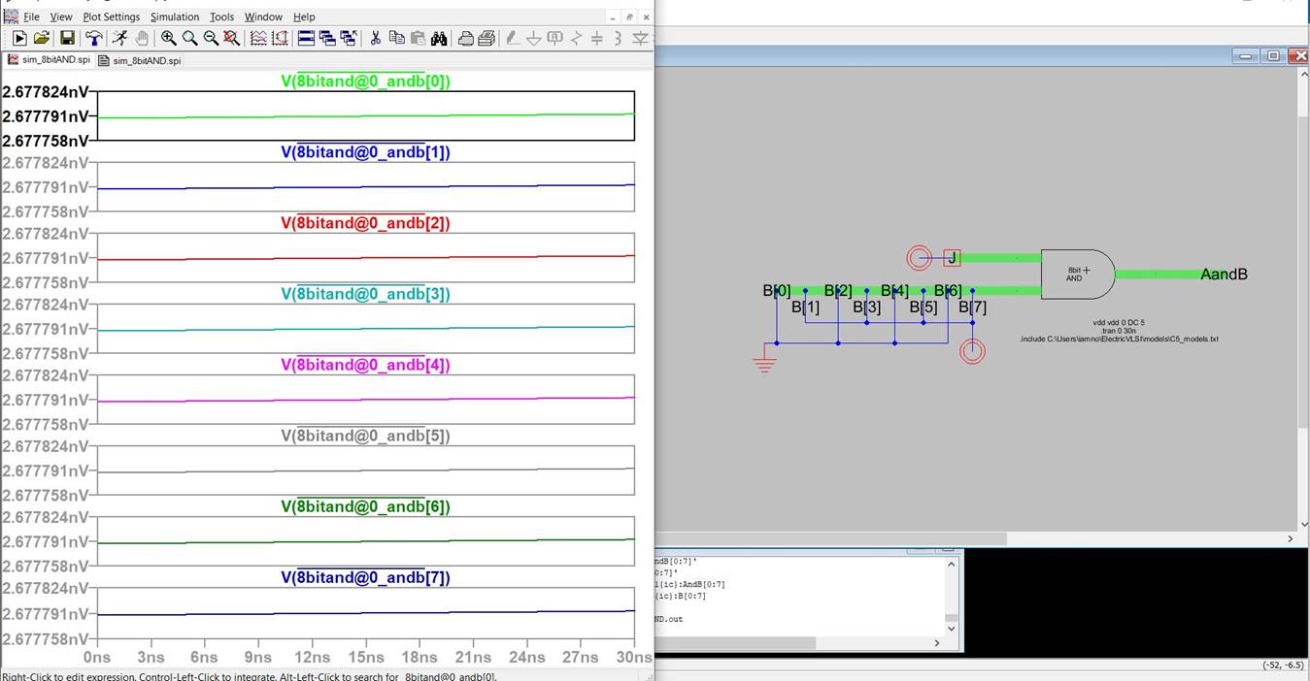Click trace label V(8bitand@0_andb[7])

(x=366, y=577)
